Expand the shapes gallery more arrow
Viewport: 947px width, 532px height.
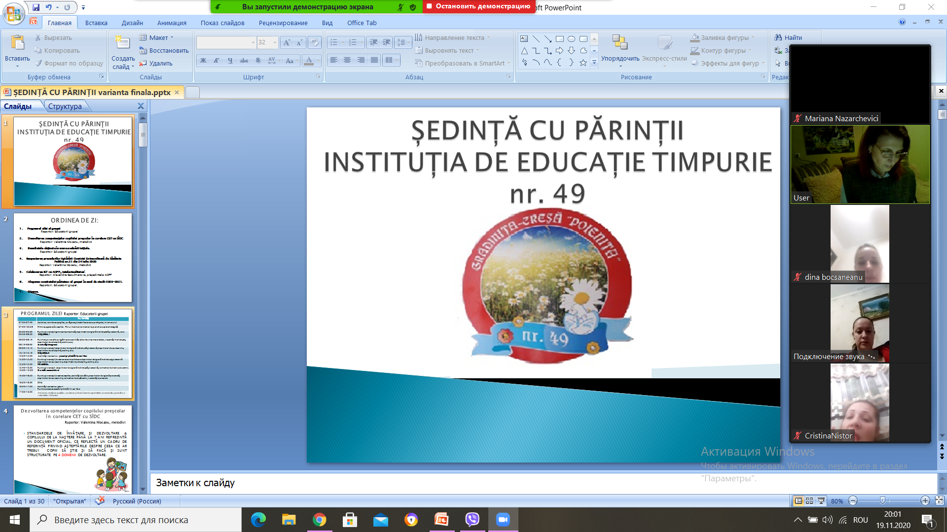click(x=594, y=63)
